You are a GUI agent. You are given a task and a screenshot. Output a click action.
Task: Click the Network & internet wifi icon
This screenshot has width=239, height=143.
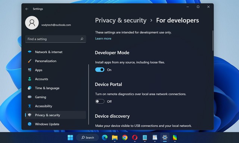click(30, 52)
